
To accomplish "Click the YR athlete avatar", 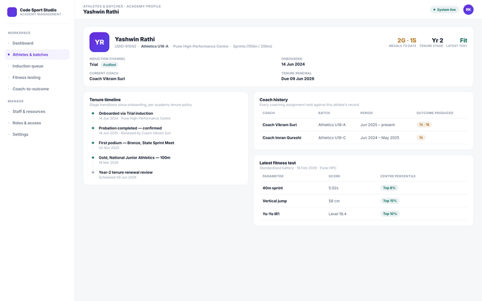I will click(99, 42).
